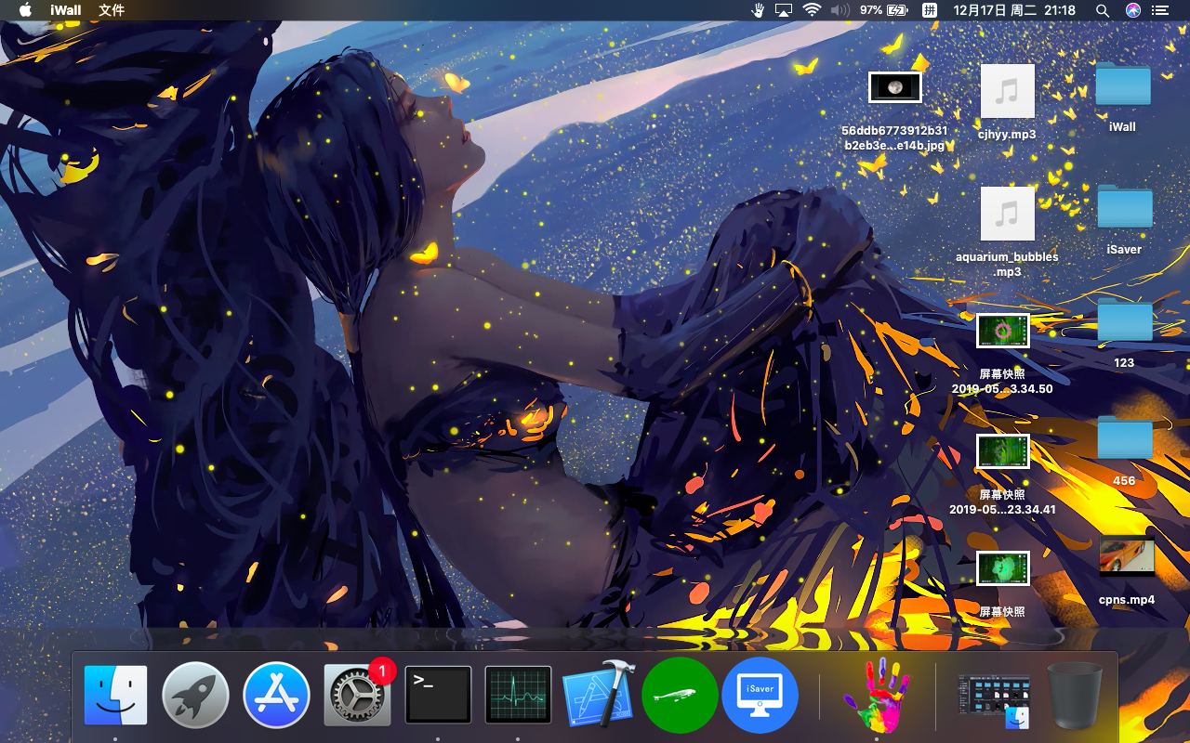Image resolution: width=1190 pixels, height=743 pixels.
Task: Open the Trash in Dock
Action: (x=1075, y=695)
